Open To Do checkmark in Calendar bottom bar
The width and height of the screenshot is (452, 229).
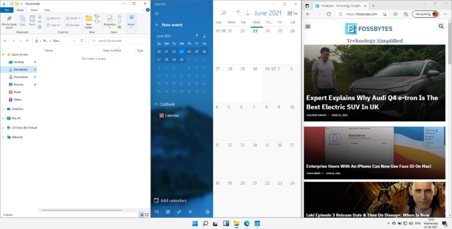pos(190,212)
